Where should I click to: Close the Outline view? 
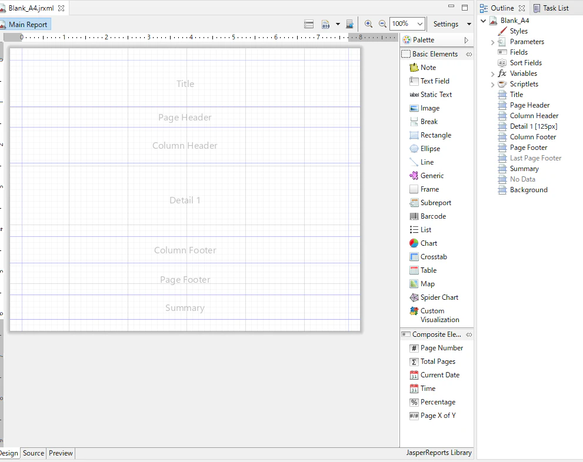pos(522,8)
